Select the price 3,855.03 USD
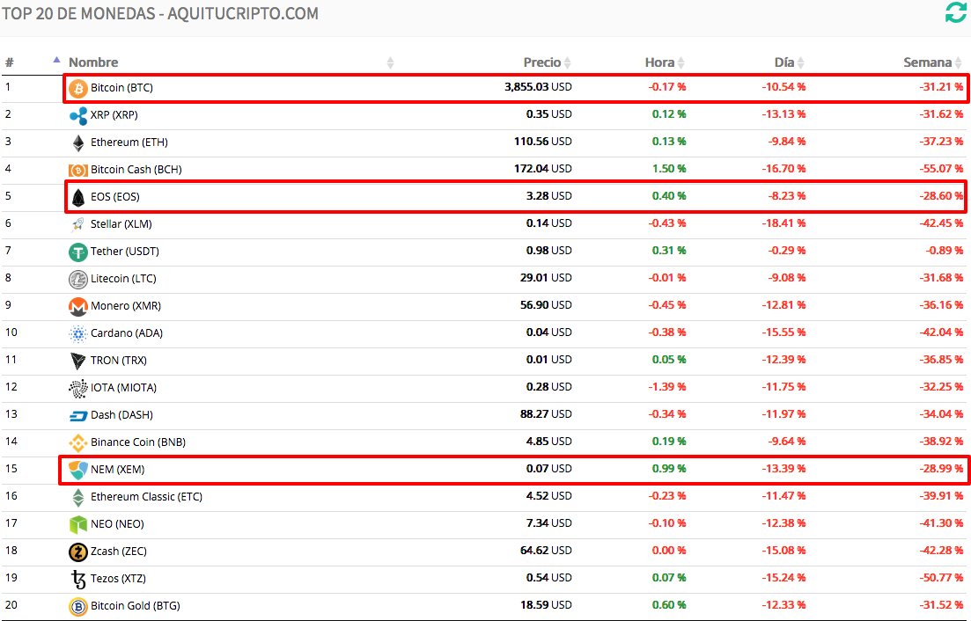The height and width of the screenshot is (621, 971). pyautogui.click(x=538, y=87)
